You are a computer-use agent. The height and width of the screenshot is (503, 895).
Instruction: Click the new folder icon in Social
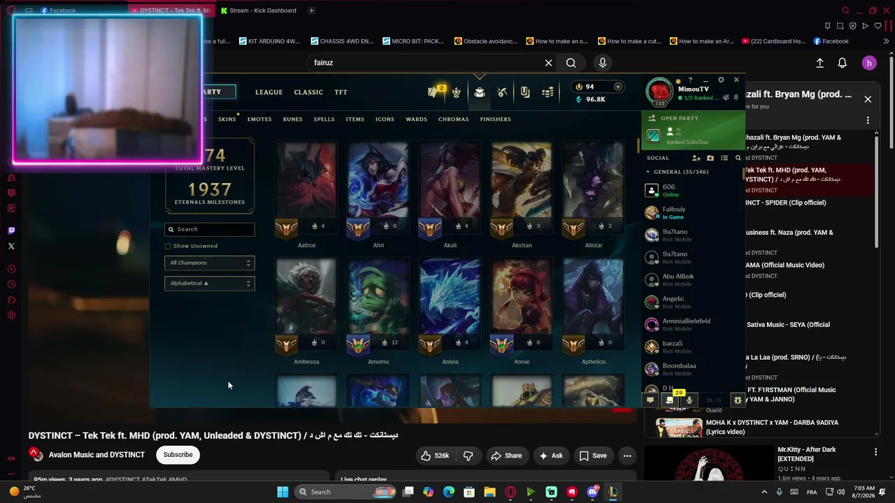click(710, 158)
